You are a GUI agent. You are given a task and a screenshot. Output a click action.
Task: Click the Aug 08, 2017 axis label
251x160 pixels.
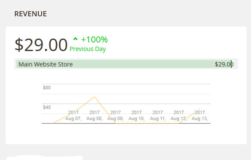[95, 115]
